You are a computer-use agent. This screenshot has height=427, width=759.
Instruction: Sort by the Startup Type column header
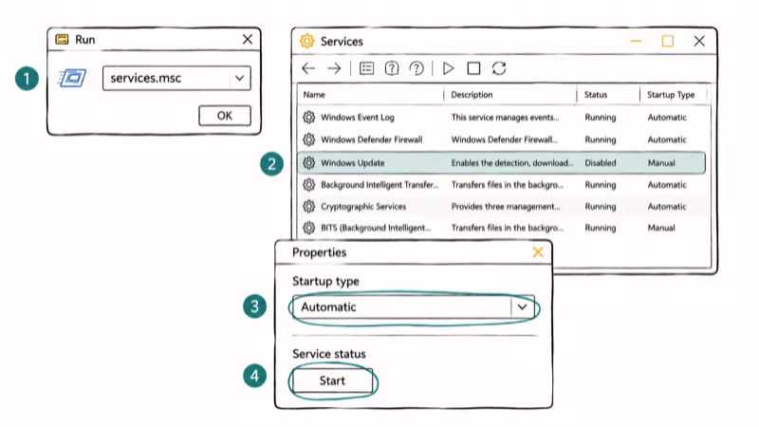[x=671, y=94]
